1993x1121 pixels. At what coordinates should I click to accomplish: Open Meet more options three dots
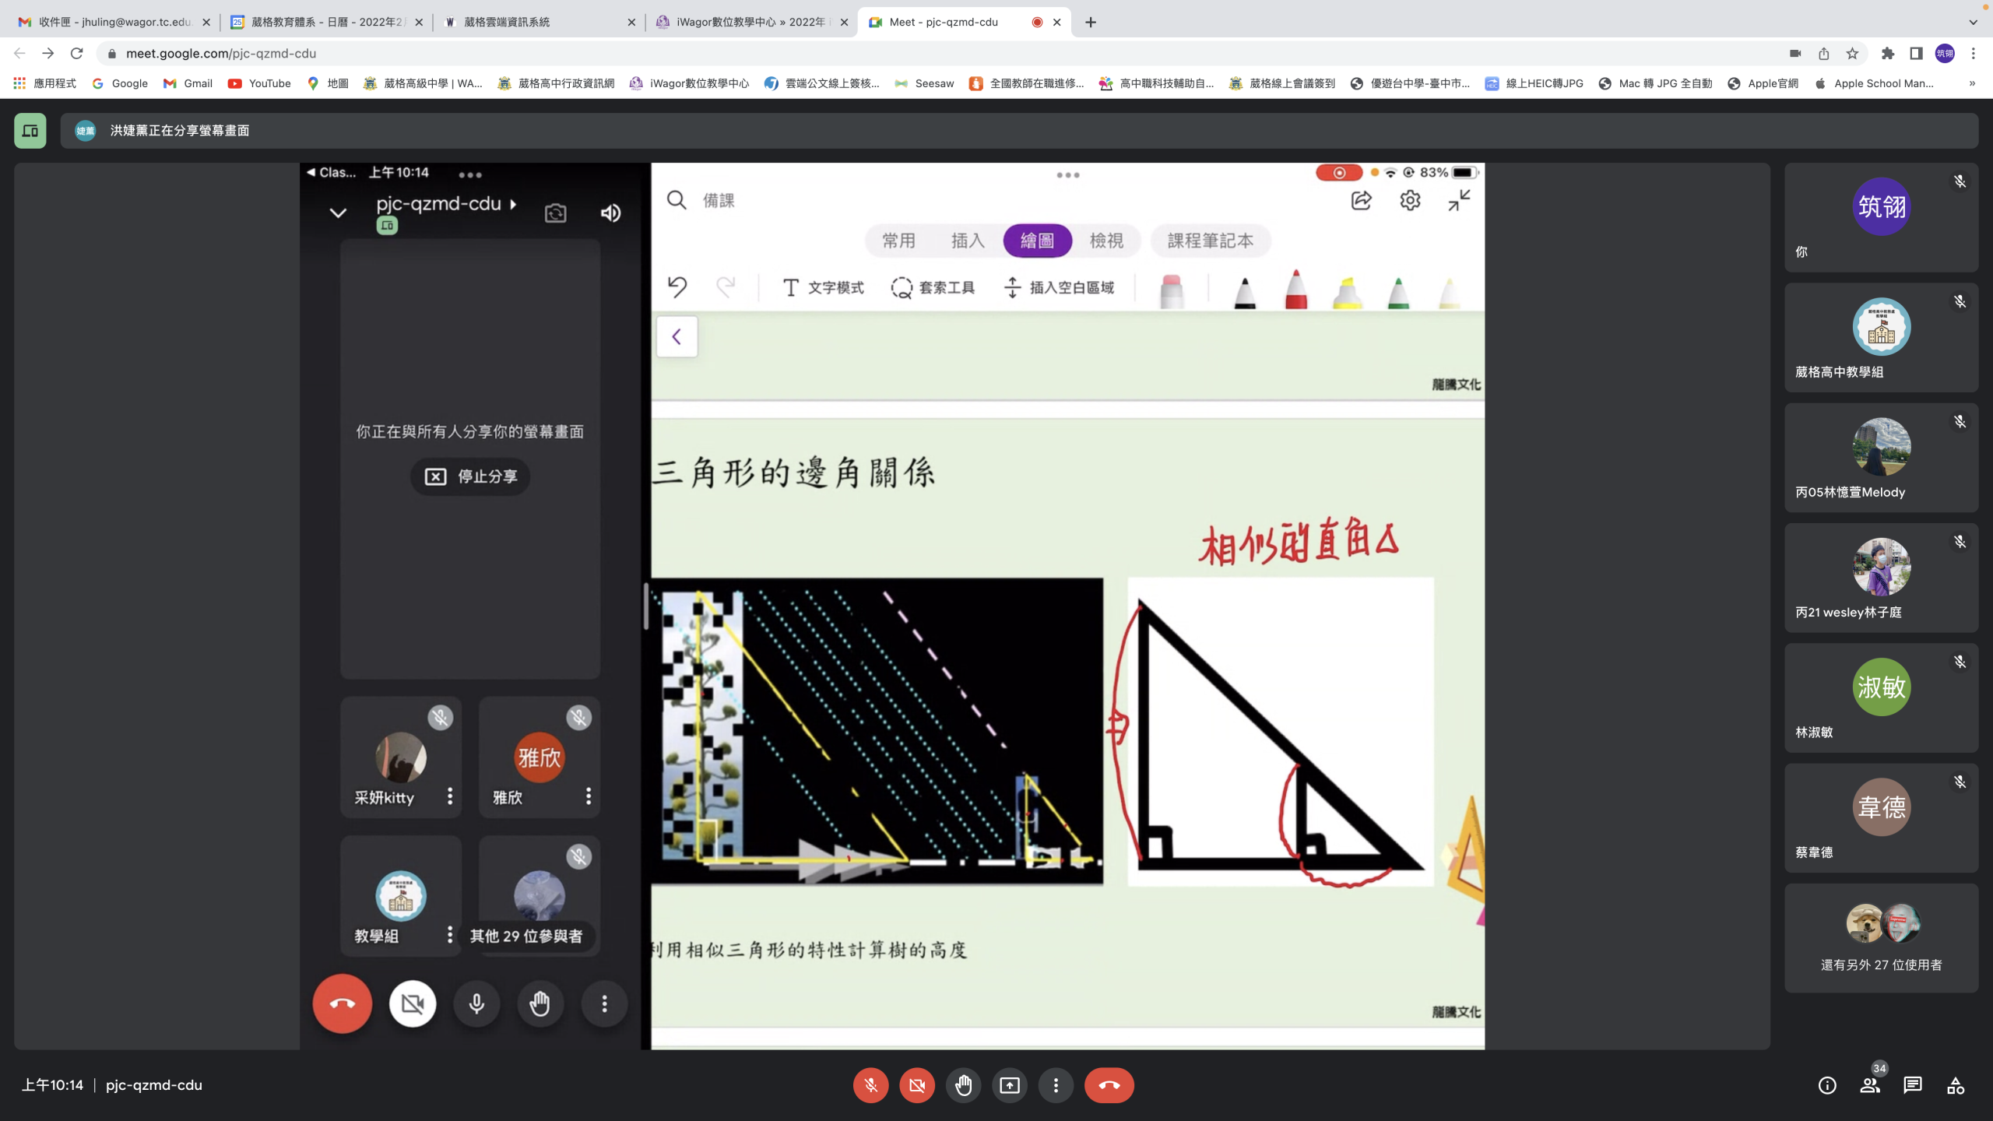[1056, 1085]
